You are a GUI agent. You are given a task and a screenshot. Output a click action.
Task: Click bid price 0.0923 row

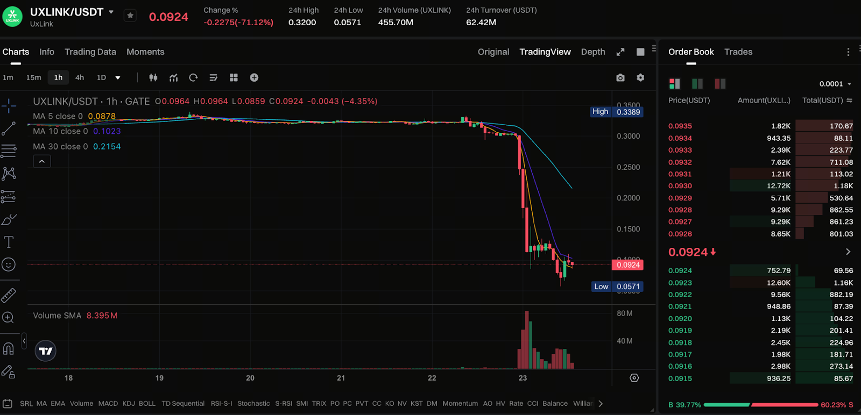[x=760, y=283]
